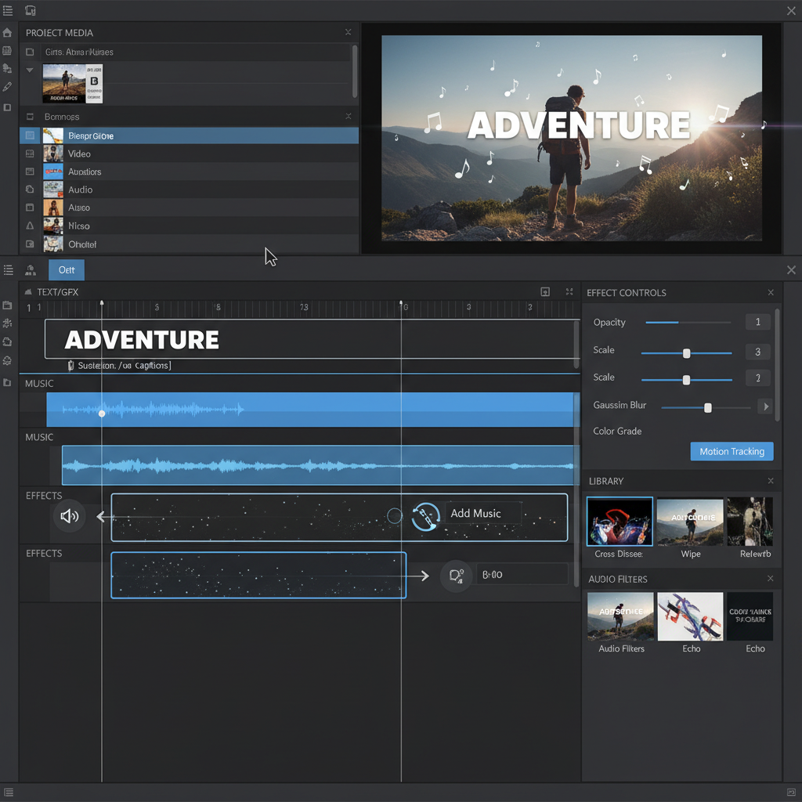Viewport: 802px width, 802px height.
Task: Click the Project Media panel scrollbar
Action: coord(355,71)
